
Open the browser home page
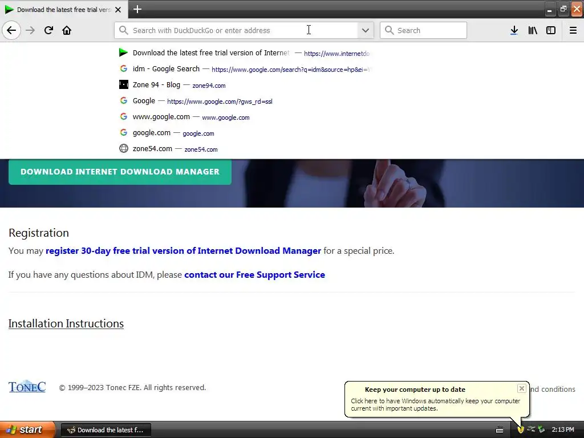click(x=67, y=30)
